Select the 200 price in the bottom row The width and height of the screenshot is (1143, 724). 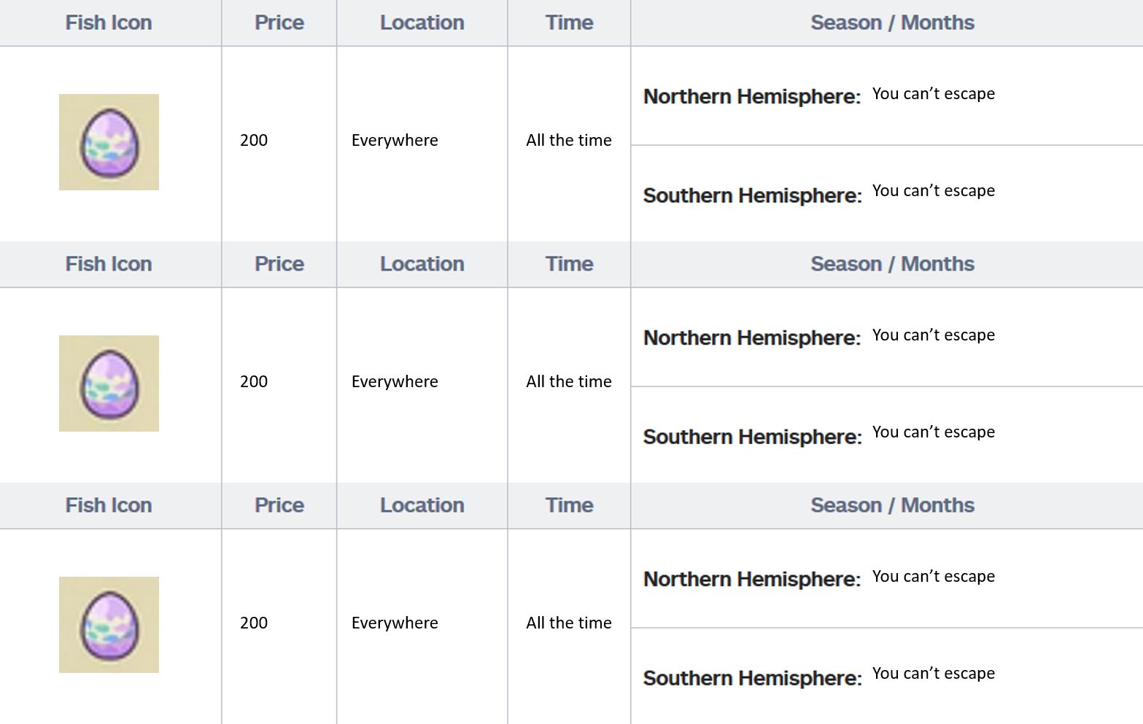[x=254, y=623]
